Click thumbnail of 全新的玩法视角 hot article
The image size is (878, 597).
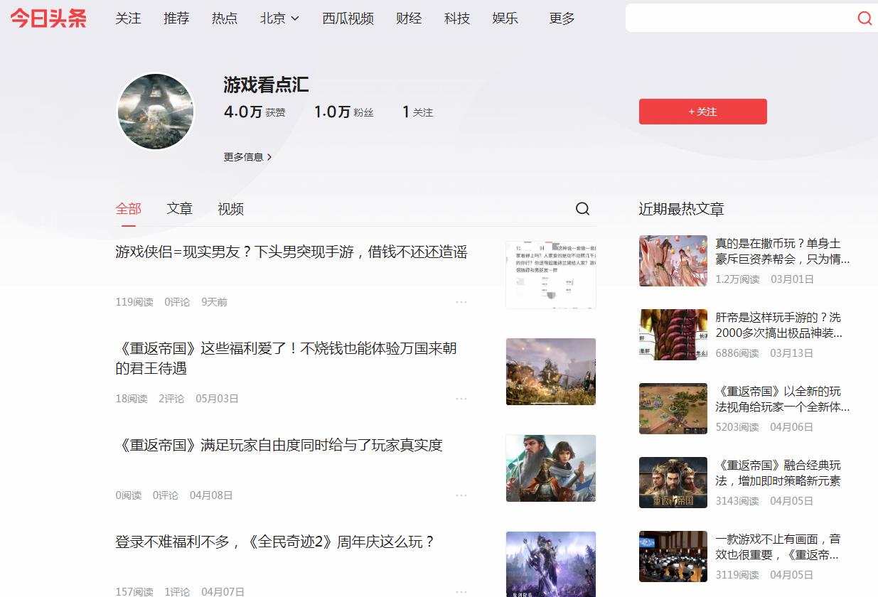click(x=673, y=409)
